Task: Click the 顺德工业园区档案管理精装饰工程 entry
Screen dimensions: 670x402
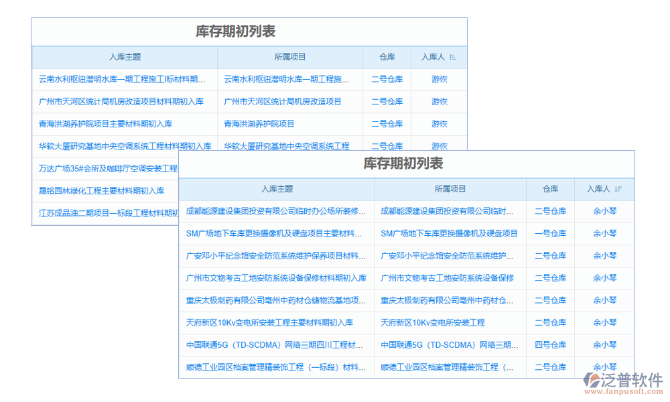Action: (x=276, y=367)
